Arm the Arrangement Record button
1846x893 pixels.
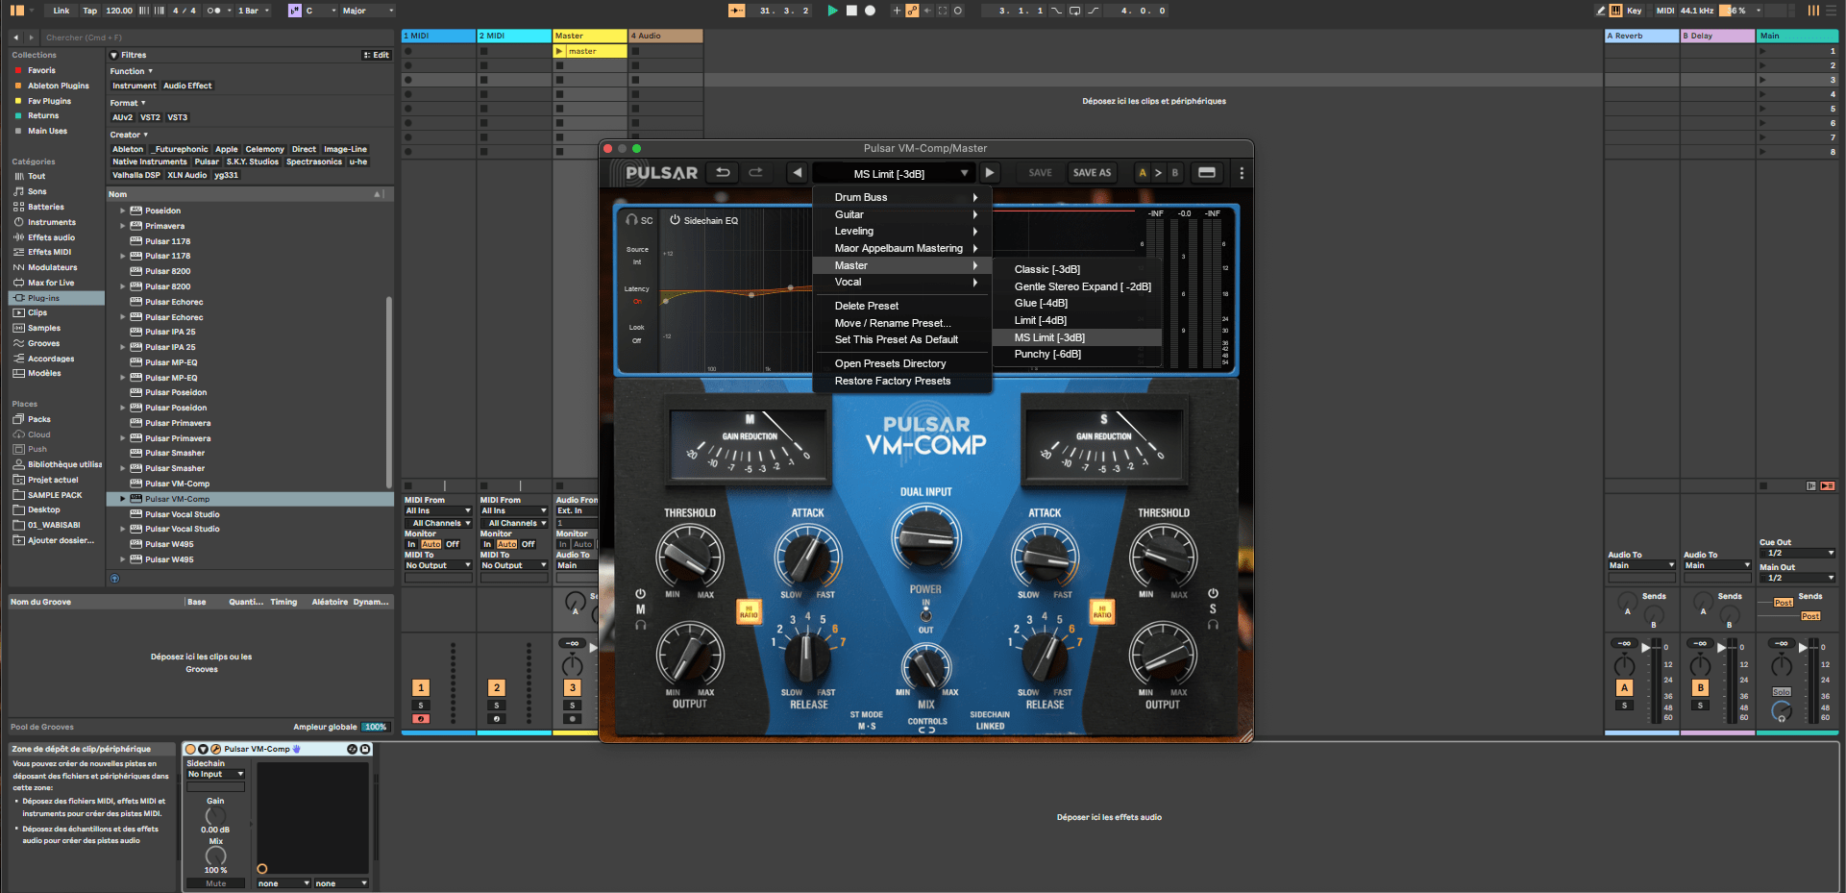pos(870,11)
